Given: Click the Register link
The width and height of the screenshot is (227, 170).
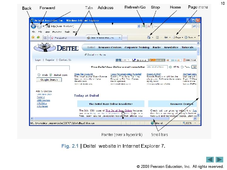Looking at the screenshot, I should click(50, 60).
